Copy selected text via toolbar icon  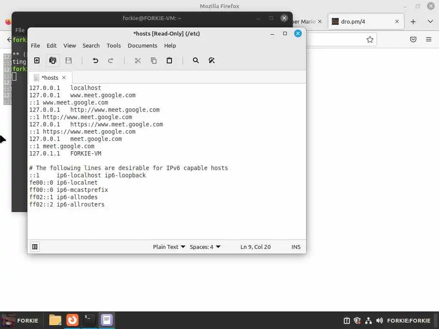point(154,60)
